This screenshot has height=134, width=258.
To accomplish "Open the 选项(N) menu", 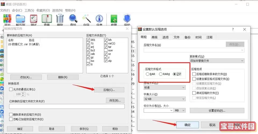I will pos(58,10).
